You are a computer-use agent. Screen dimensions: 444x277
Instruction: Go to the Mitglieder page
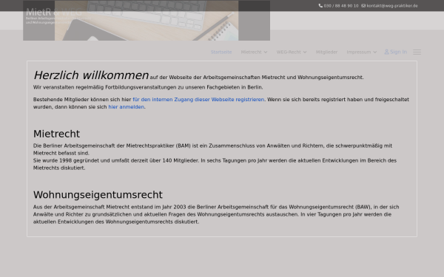click(326, 52)
